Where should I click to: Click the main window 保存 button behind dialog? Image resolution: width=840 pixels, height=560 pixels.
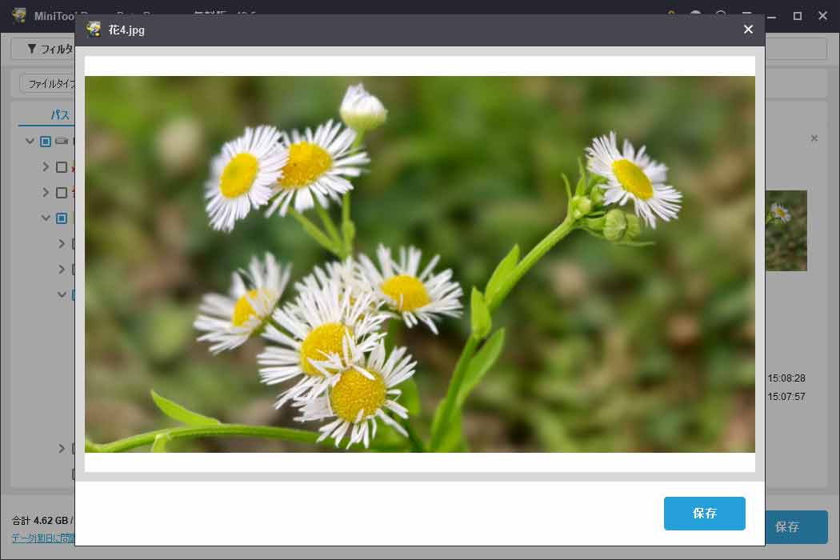(x=796, y=526)
